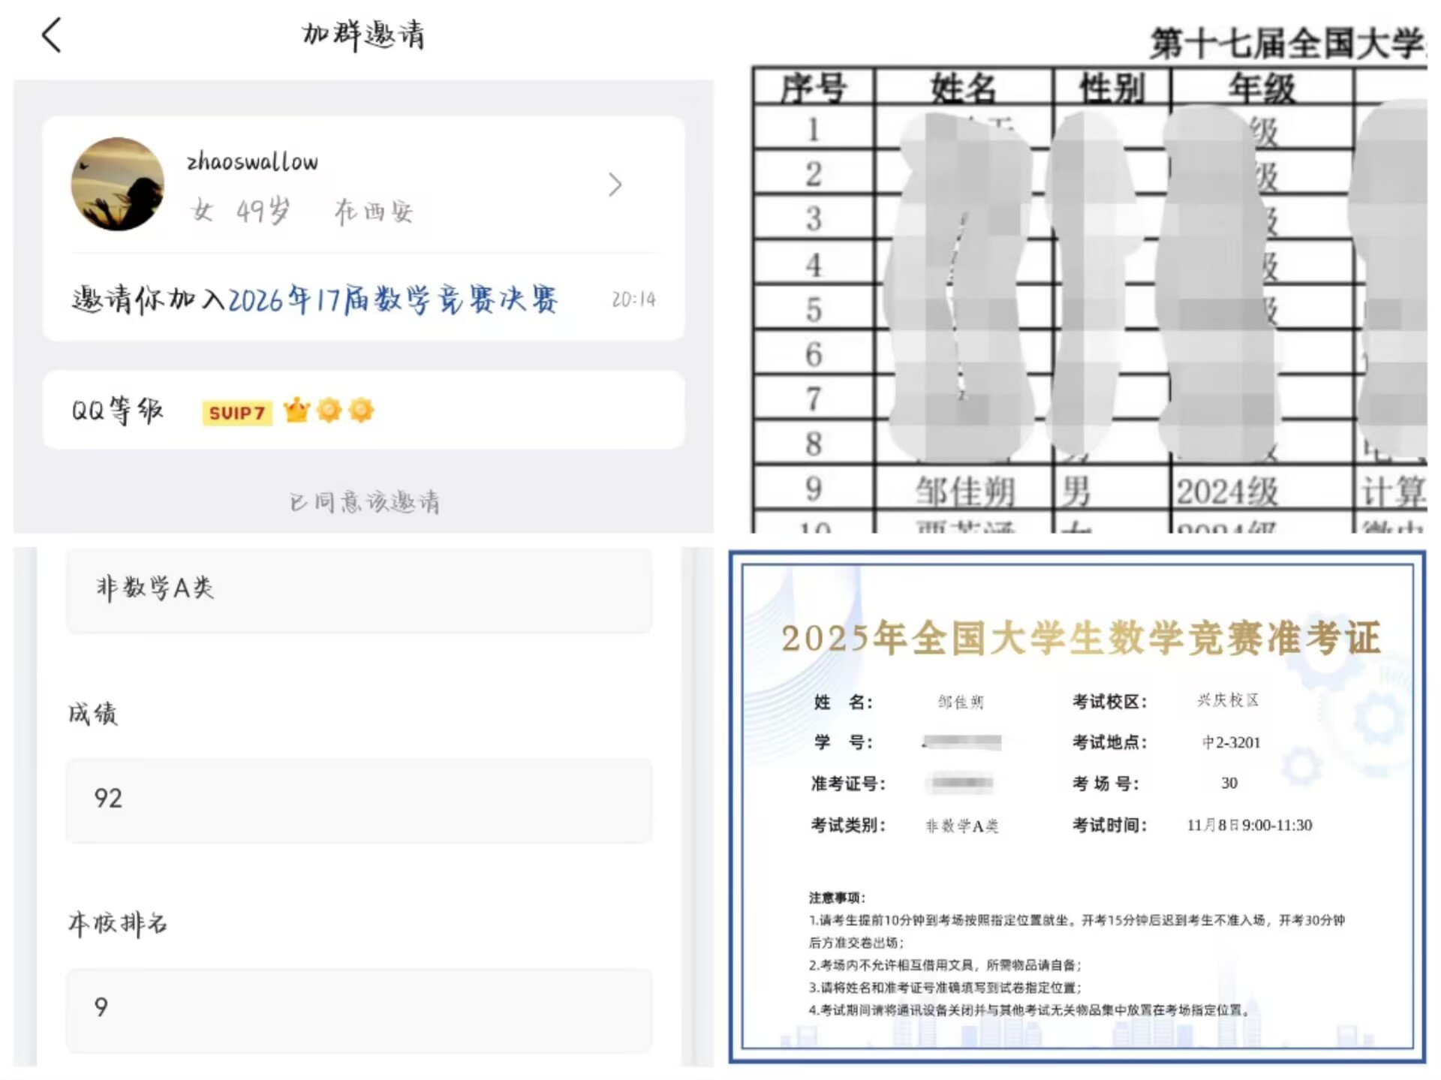
Task: Click the 中2-3201 exam location value
Action: (1232, 742)
